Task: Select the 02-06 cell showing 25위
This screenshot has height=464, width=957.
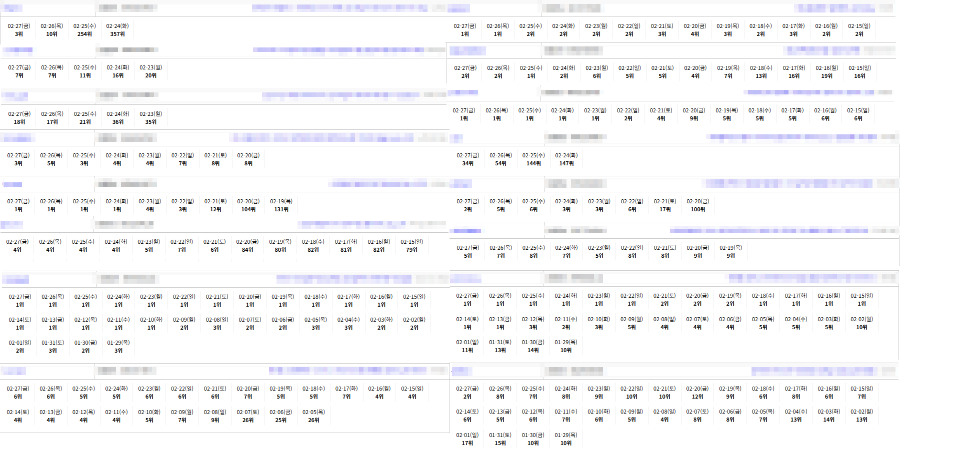Action: click(x=280, y=416)
